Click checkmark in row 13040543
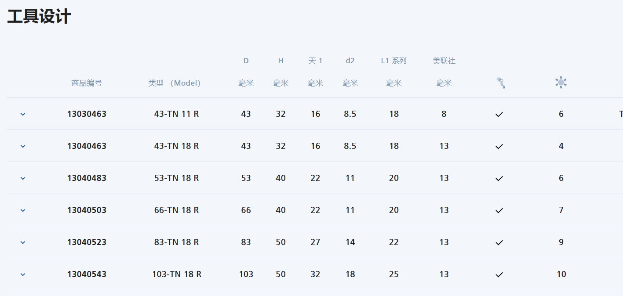 499,274
